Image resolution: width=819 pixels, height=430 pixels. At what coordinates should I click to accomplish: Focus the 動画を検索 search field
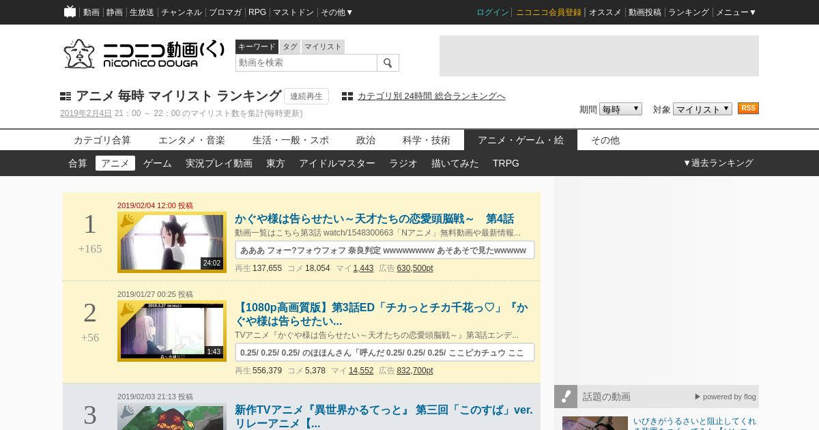(306, 63)
